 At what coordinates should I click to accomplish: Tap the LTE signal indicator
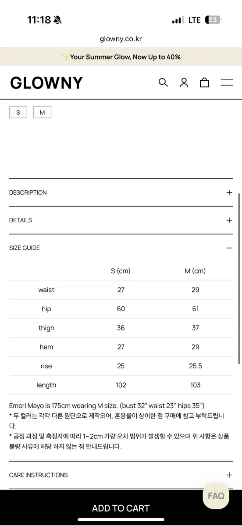pyautogui.click(x=195, y=20)
